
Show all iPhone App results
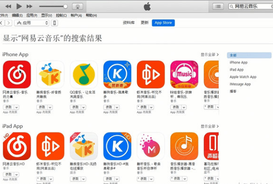(x=209, y=54)
